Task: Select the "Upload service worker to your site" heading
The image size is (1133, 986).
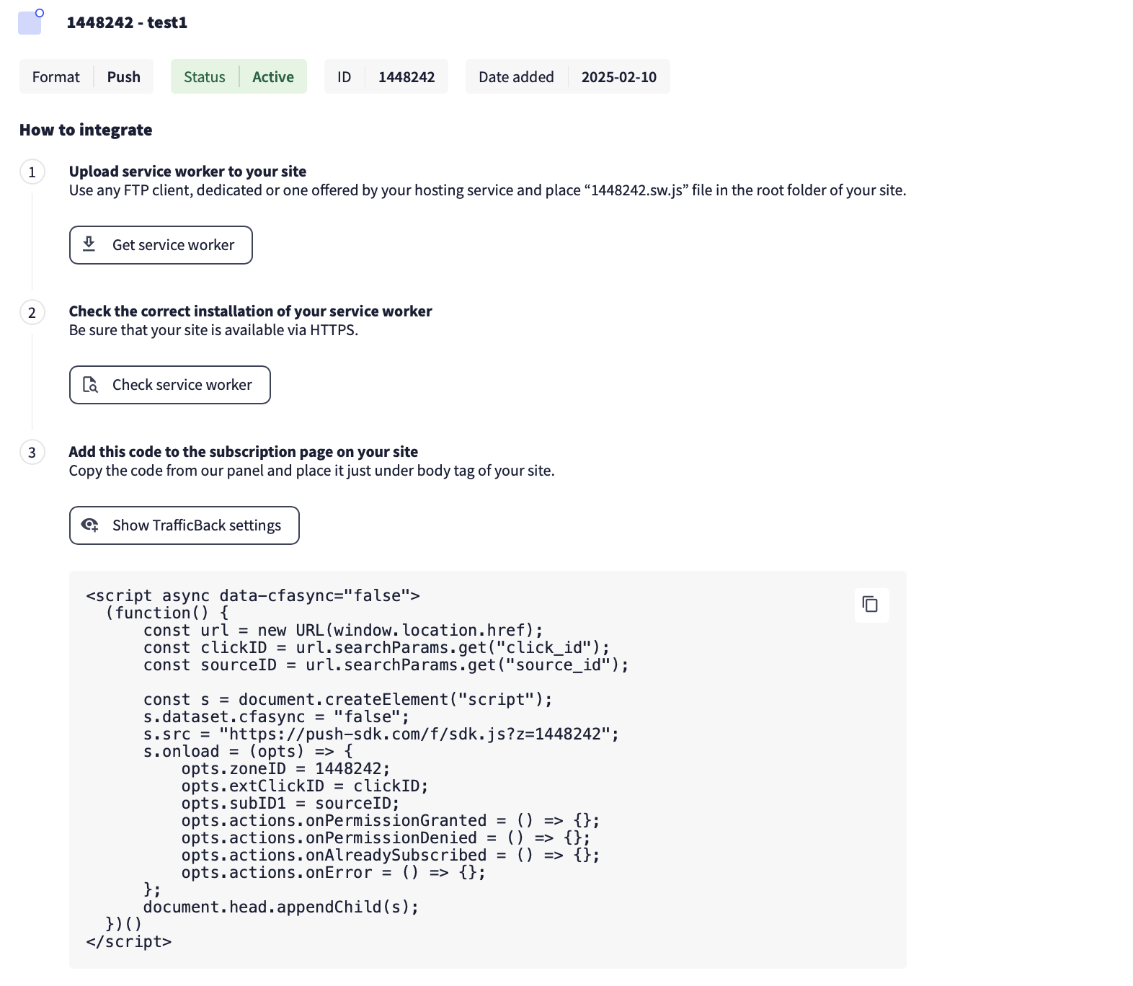Action: click(187, 172)
